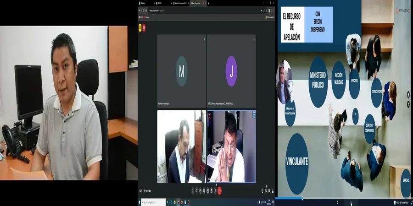Open meeting details info icon in Meet
413x206 pixels.
(262, 191)
